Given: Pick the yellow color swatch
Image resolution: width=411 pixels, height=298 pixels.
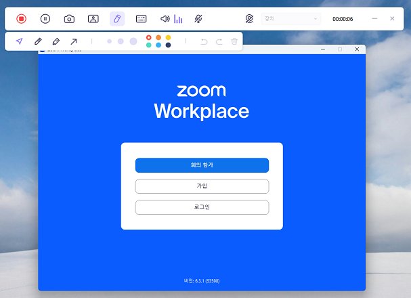Looking at the screenshot, I should [169, 37].
